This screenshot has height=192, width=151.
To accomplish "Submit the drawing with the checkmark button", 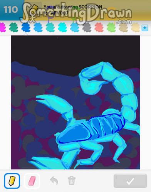I will (130, 181).
